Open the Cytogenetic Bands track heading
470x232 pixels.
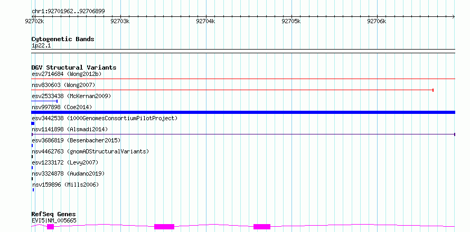point(63,39)
